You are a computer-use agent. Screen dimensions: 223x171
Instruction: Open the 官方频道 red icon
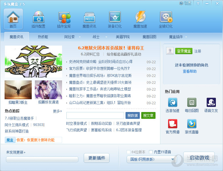click(x=172, y=124)
